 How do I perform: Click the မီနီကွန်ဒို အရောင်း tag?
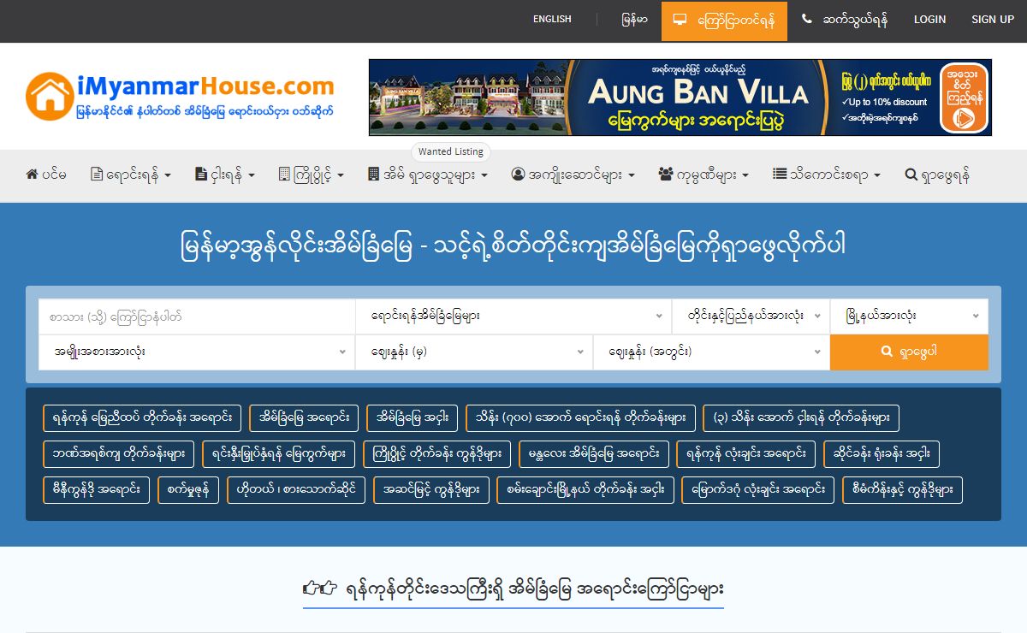97,490
